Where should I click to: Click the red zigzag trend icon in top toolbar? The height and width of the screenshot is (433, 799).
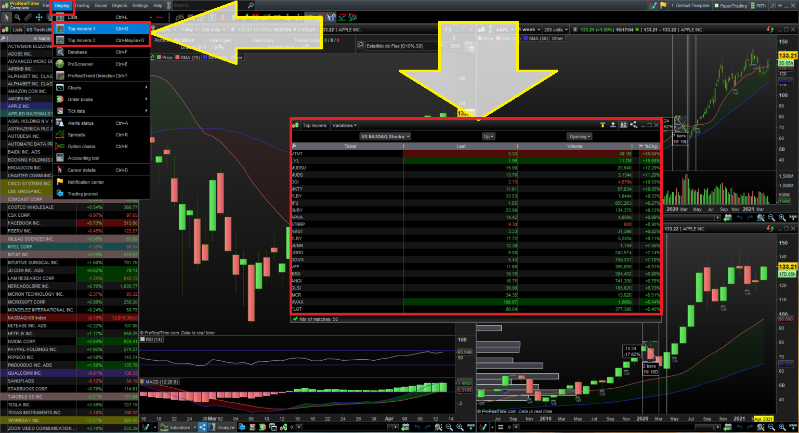point(353,17)
